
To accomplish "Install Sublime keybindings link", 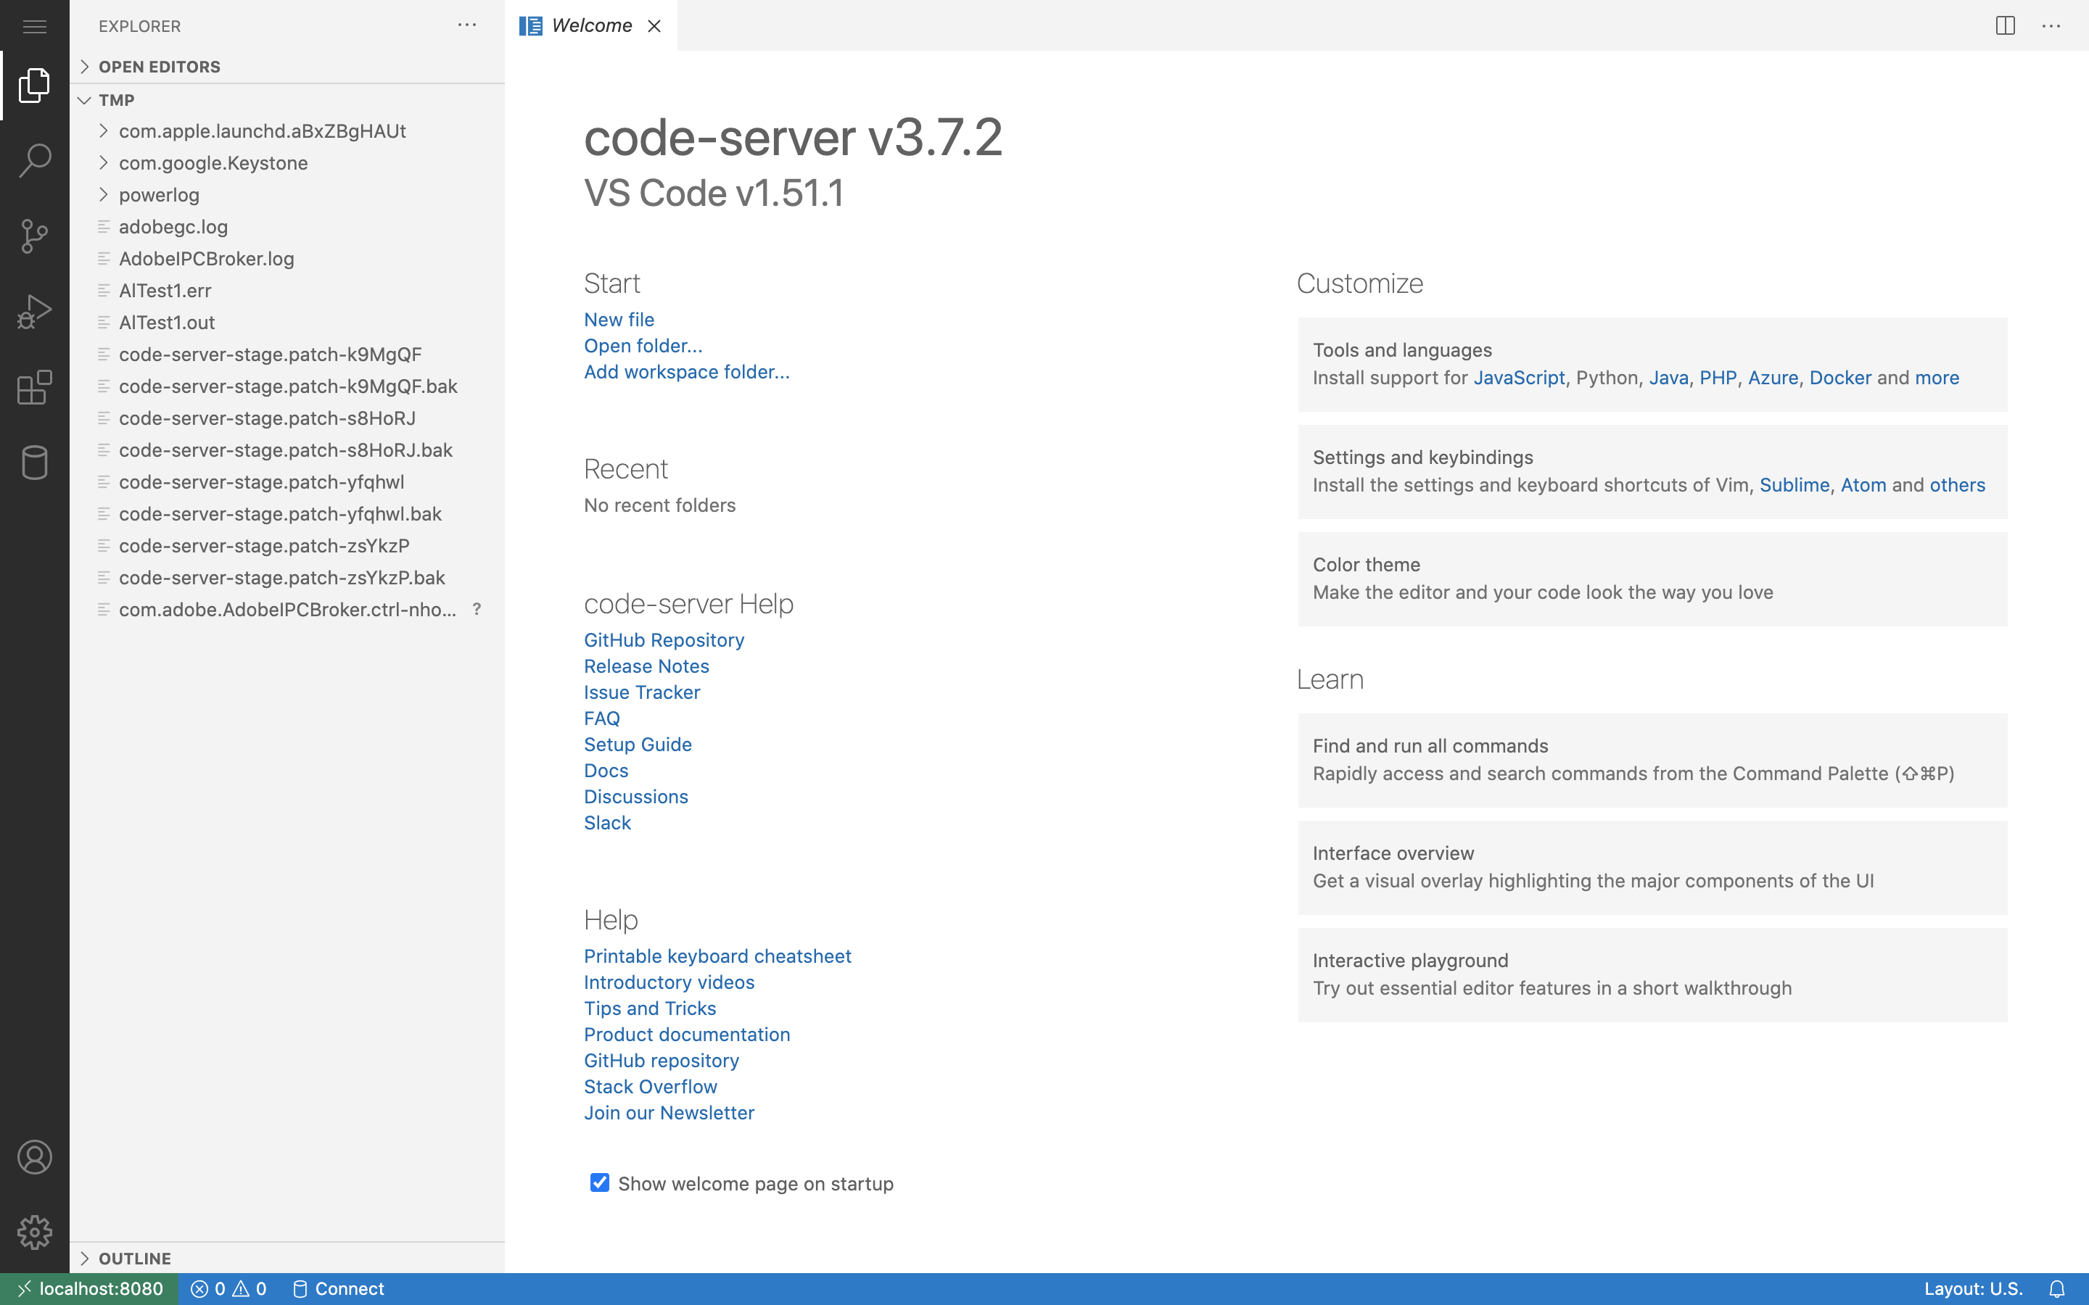I will (1794, 485).
